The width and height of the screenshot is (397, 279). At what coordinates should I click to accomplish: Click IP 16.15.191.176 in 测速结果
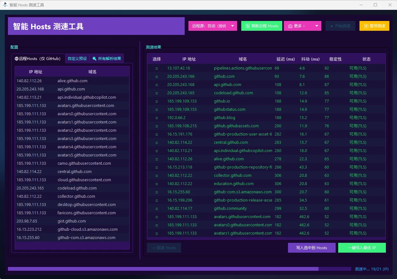(x=180, y=134)
